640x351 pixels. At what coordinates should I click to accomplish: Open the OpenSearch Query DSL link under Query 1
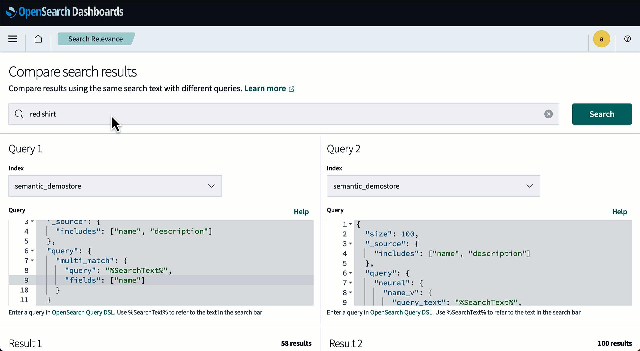click(83, 312)
